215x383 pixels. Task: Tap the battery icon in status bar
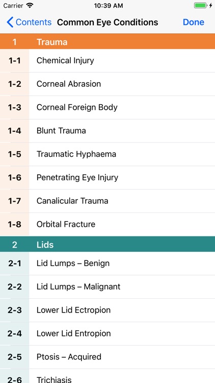click(x=200, y=6)
